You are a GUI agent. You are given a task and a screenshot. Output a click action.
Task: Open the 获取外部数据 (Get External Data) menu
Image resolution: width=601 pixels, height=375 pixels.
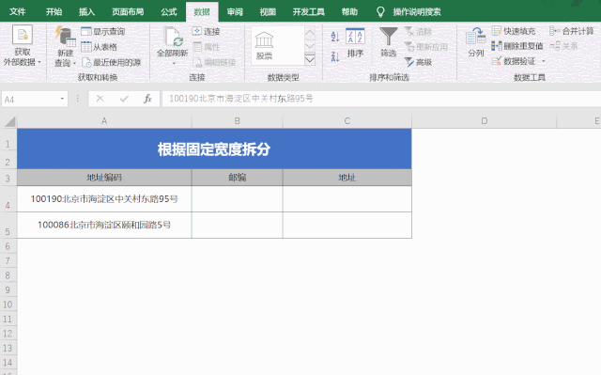point(23,46)
